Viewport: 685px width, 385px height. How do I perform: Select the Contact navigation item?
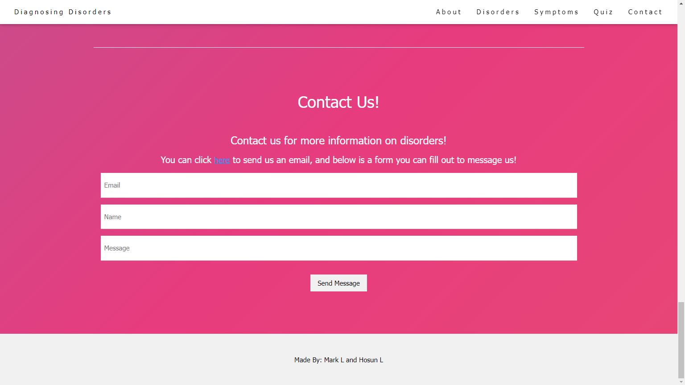point(645,12)
